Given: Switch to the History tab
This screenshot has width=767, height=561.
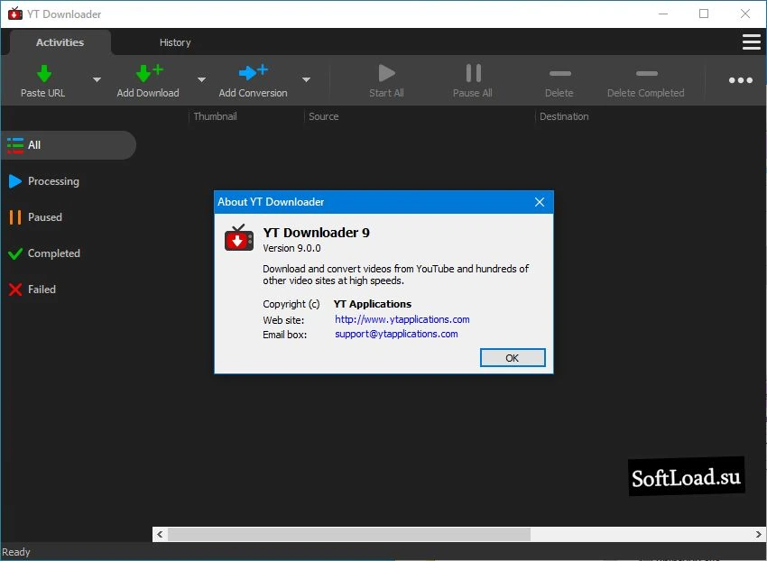Looking at the screenshot, I should point(175,42).
